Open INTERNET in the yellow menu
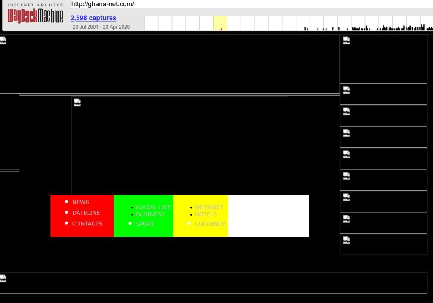 209,207
